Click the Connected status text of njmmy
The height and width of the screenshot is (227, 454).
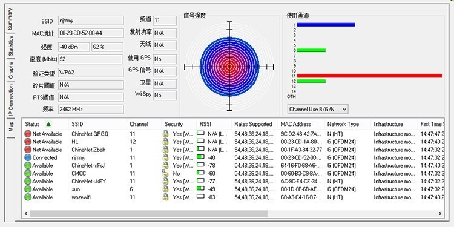pos(45,158)
